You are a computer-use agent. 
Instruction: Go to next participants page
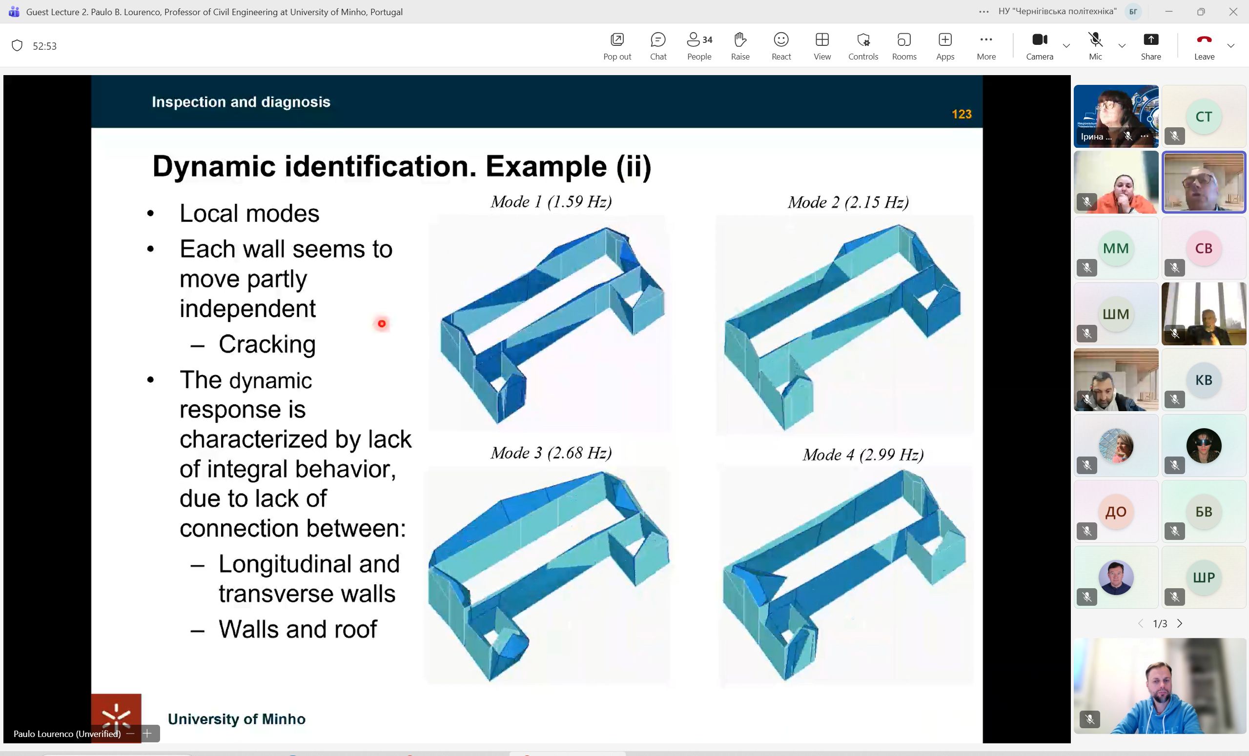(1180, 623)
